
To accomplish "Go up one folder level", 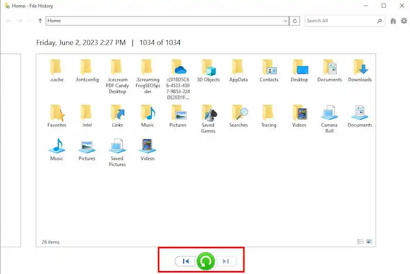I will [x=40, y=21].
